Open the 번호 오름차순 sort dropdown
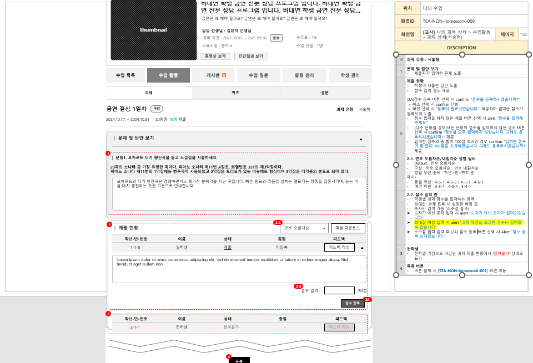 tap(304, 228)
